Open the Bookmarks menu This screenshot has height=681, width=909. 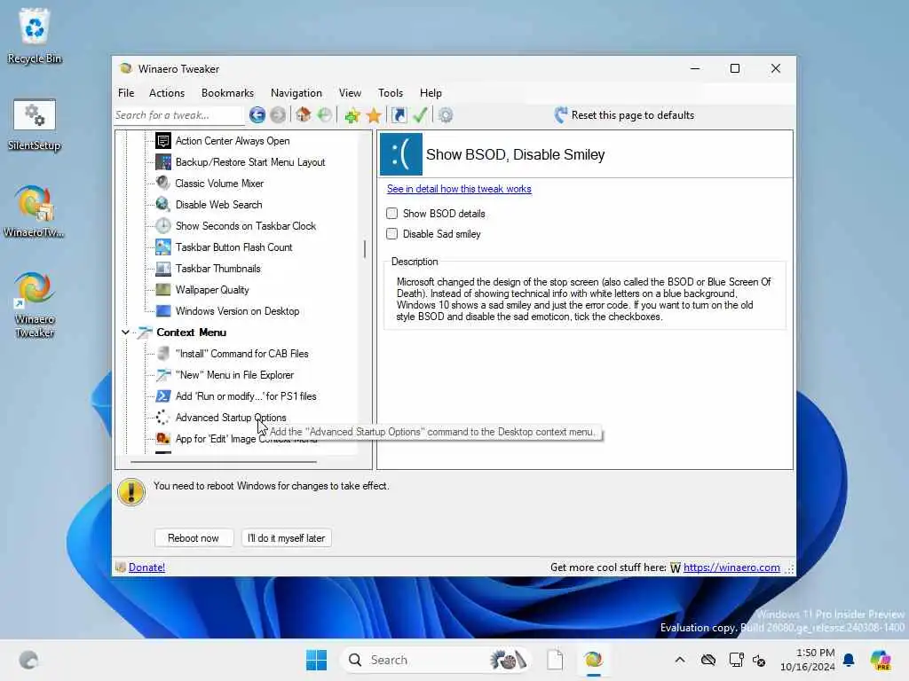(x=227, y=92)
